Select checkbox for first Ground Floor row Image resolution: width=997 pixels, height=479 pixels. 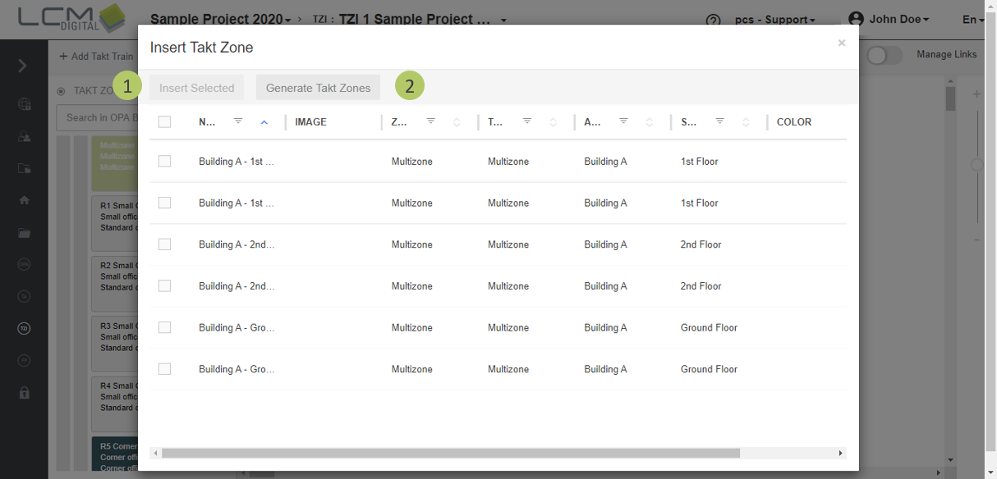164,327
